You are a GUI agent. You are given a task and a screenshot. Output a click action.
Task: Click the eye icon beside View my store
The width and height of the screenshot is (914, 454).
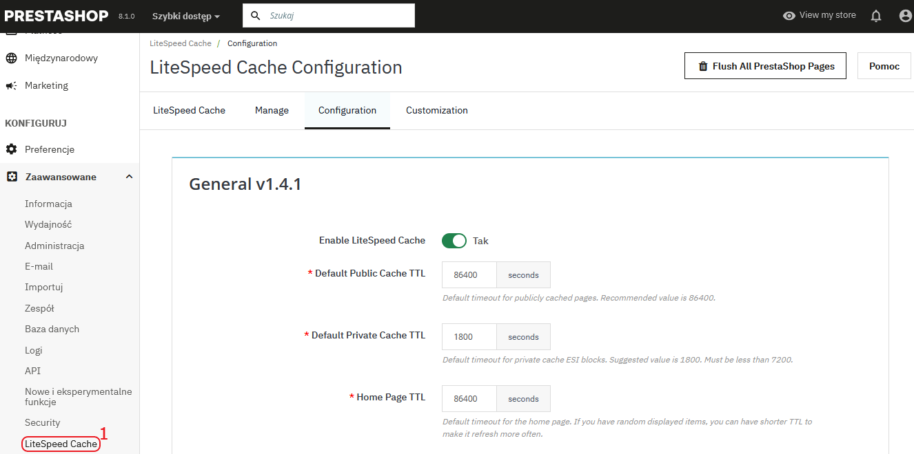pos(789,16)
